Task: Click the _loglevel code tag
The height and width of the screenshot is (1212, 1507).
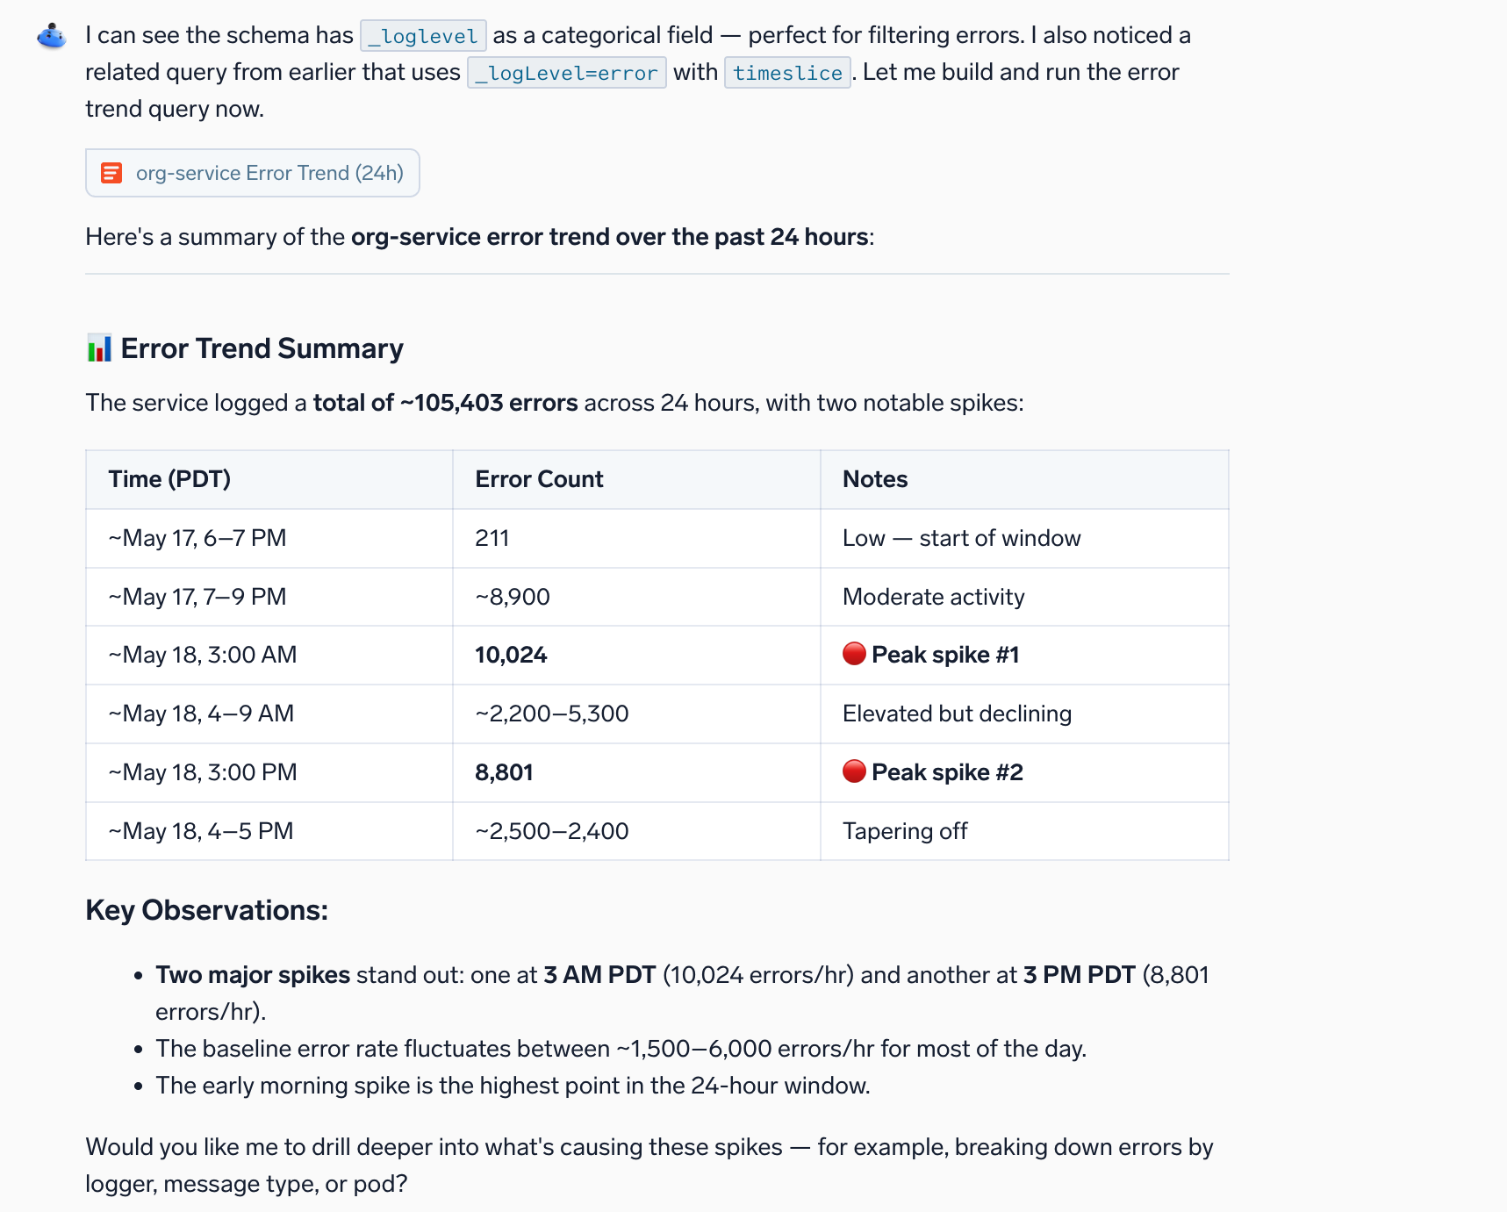Action: click(x=423, y=36)
